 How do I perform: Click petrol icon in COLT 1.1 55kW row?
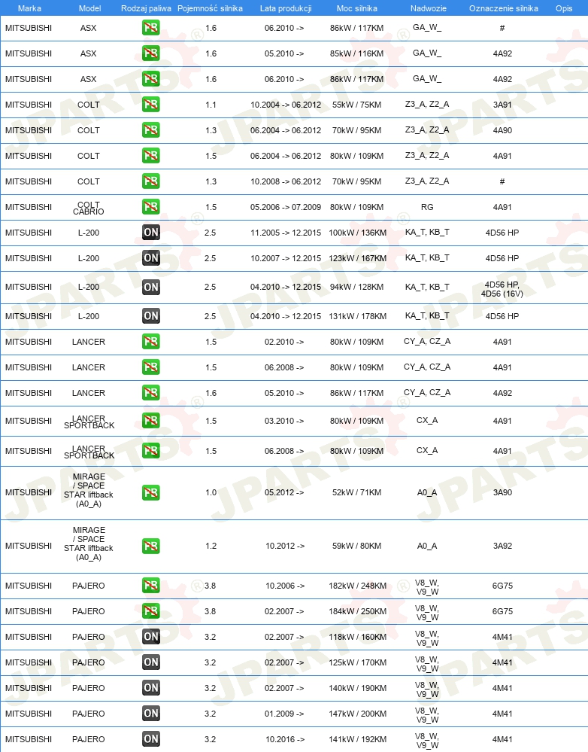pos(151,105)
